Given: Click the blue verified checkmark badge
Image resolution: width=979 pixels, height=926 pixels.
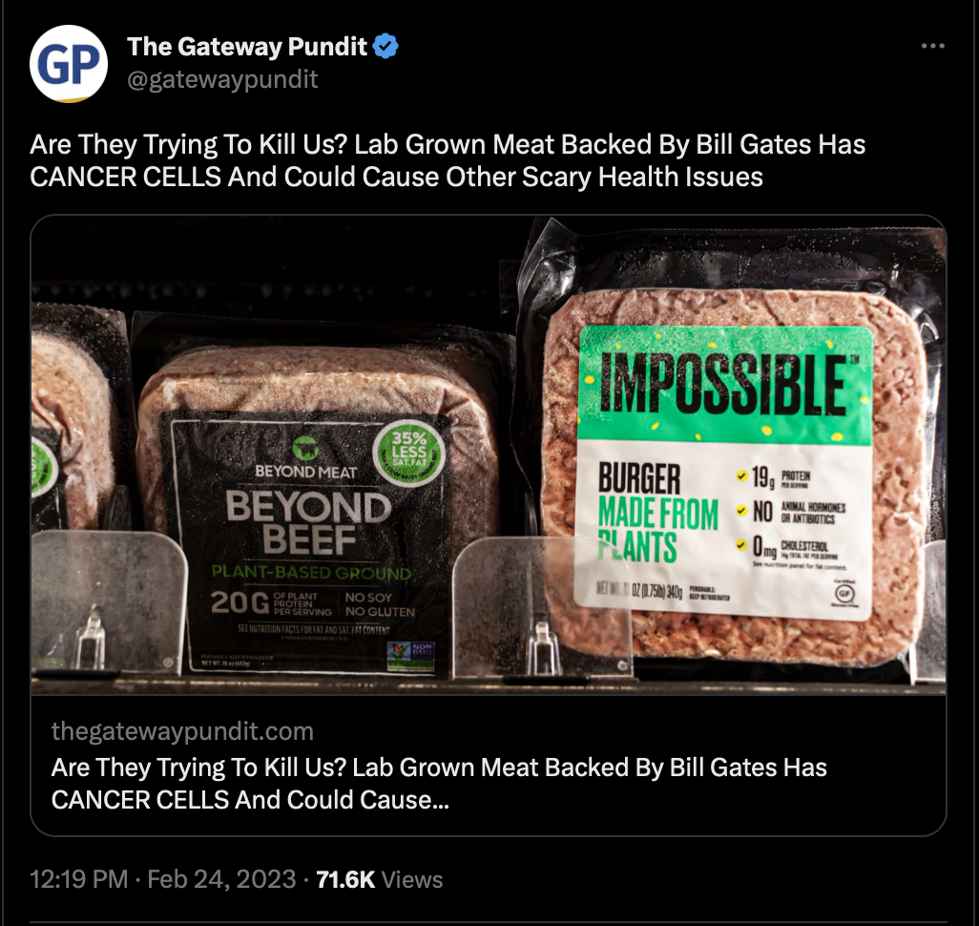Looking at the screenshot, I should coord(385,46).
